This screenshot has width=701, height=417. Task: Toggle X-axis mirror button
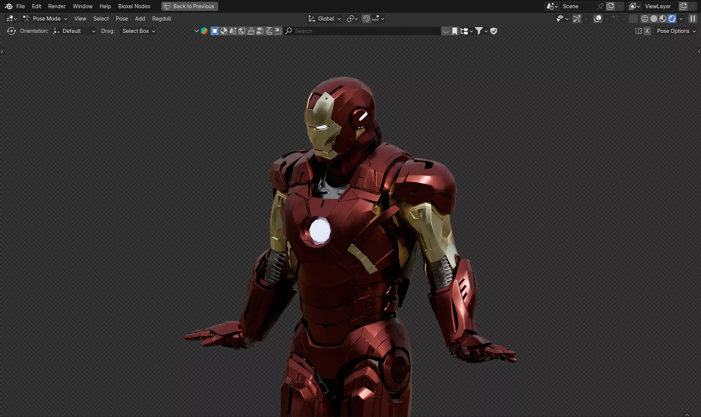click(647, 31)
